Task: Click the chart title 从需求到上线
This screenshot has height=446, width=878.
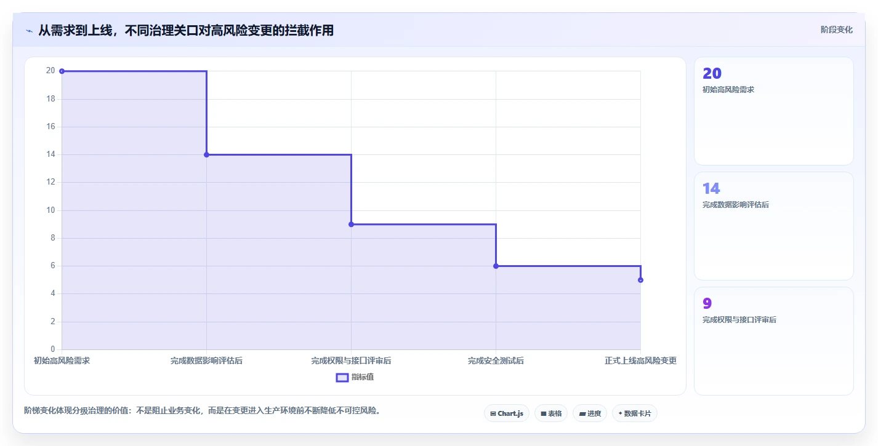Action: click(186, 30)
